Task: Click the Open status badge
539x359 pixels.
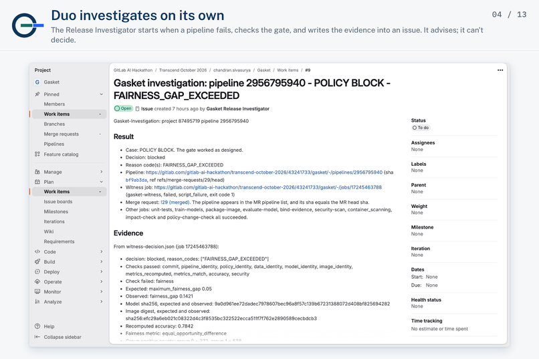Action: tap(124, 108)
